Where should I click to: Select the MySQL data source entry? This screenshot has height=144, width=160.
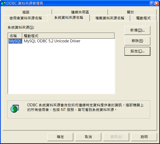pos(15,41)
